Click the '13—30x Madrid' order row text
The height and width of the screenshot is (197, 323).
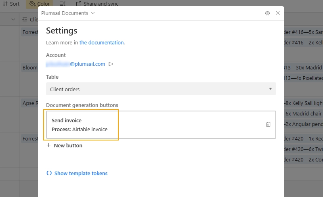(303, 67)
